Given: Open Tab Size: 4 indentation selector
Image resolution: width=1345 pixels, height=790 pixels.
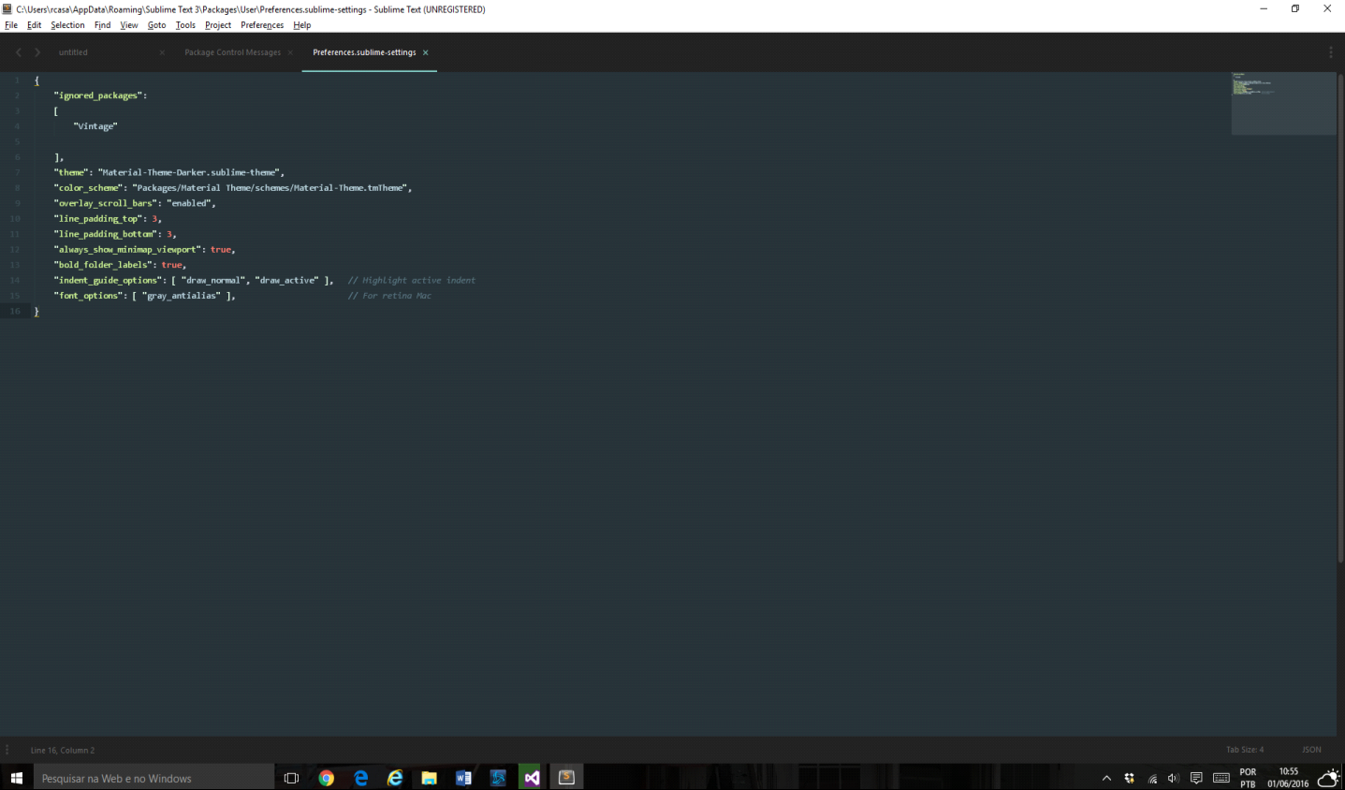Looking at the screenshot, I should [x=1245, y=750].
